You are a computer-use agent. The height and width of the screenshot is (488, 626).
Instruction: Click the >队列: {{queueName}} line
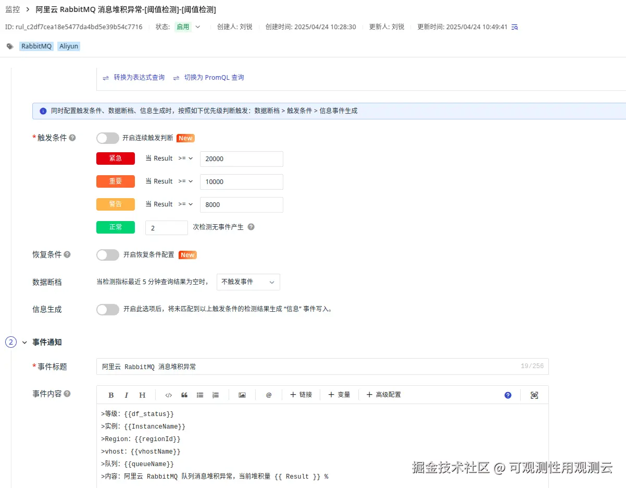(x=137, y=464)
